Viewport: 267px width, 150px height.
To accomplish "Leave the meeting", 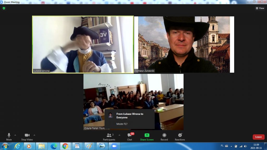I will point(258,137).
